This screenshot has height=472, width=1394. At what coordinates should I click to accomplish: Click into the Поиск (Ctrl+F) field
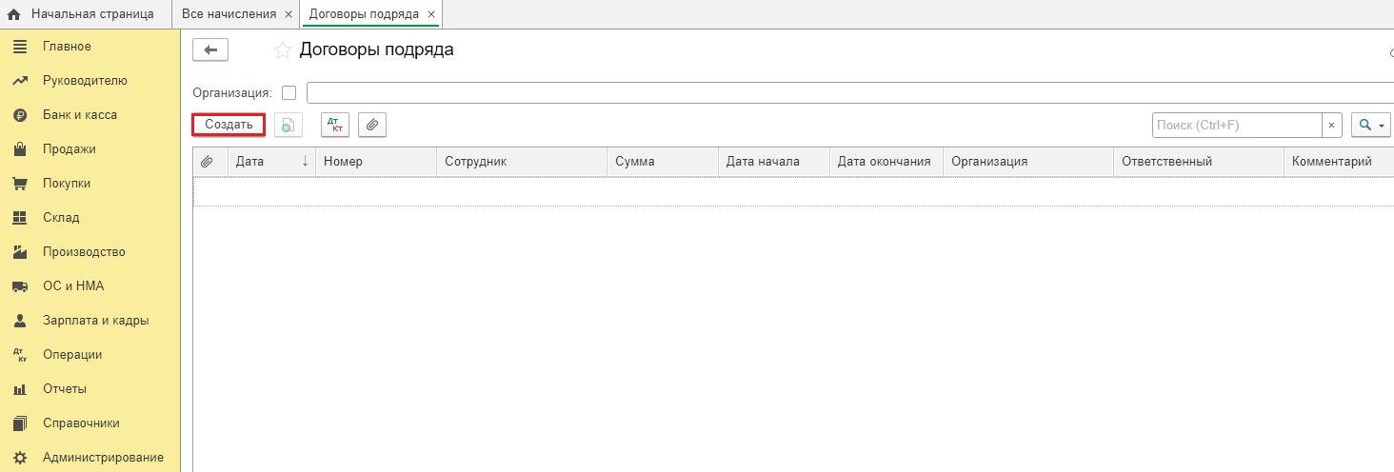click(x=1236, y=125)
